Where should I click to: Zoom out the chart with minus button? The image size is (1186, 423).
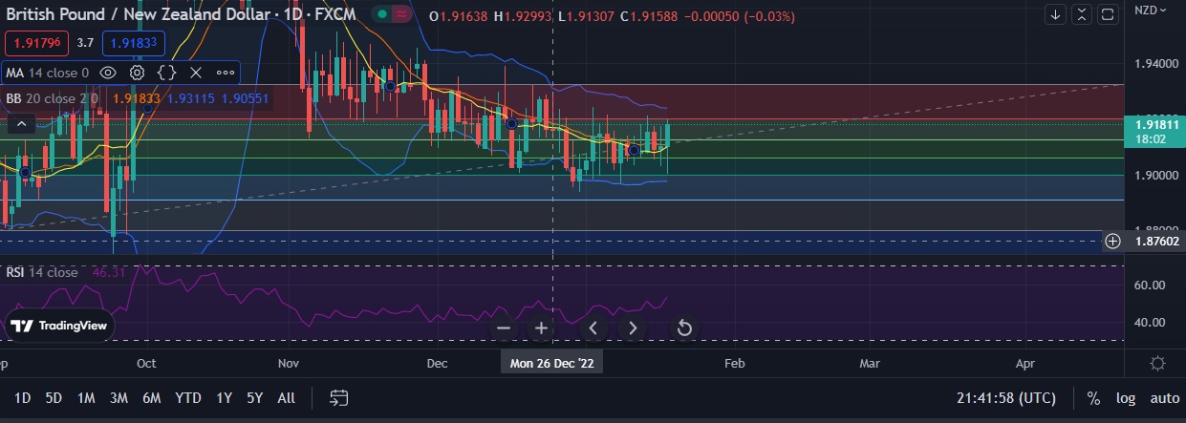click(x=505, y=328)
